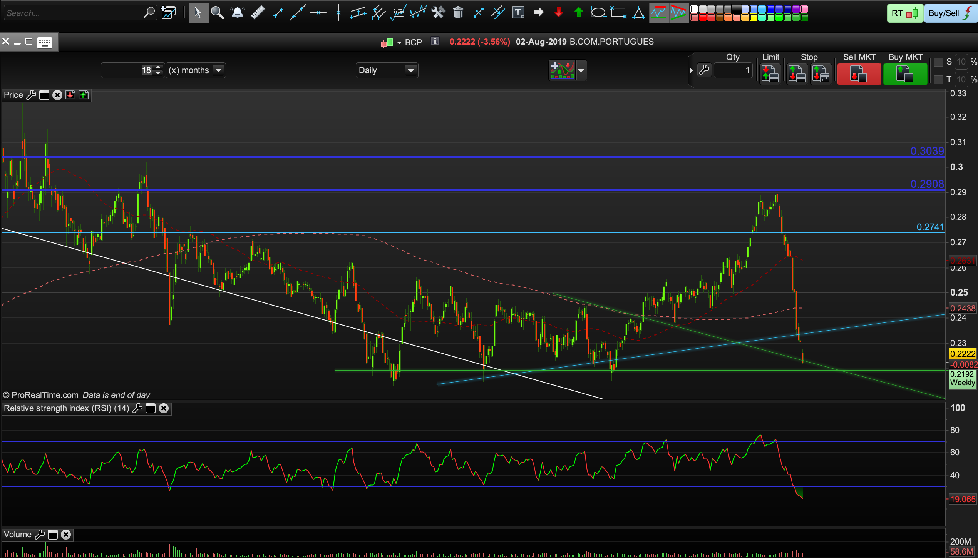Enable the S percent checkbox
The width and height of the screenshot is (978, 558).
point(938,62)
